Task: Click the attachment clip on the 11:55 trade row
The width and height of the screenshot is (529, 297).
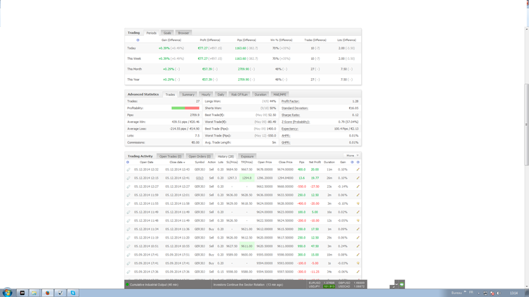Action: pyautogui.click(x=128, y=203)
